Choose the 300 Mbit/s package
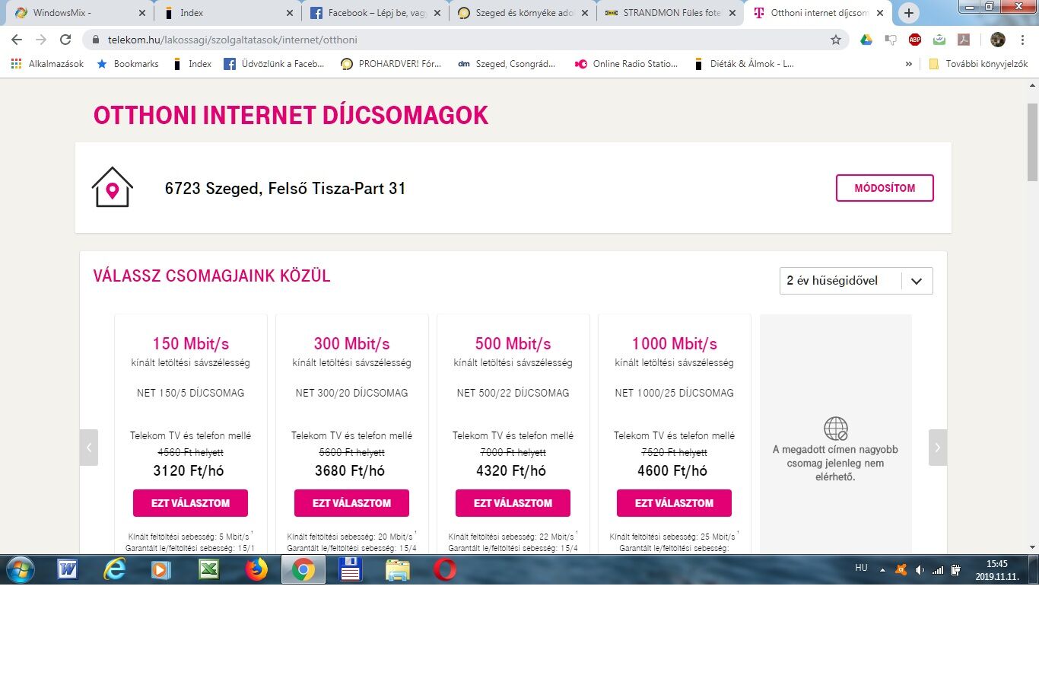 click(x=351, y=503)
